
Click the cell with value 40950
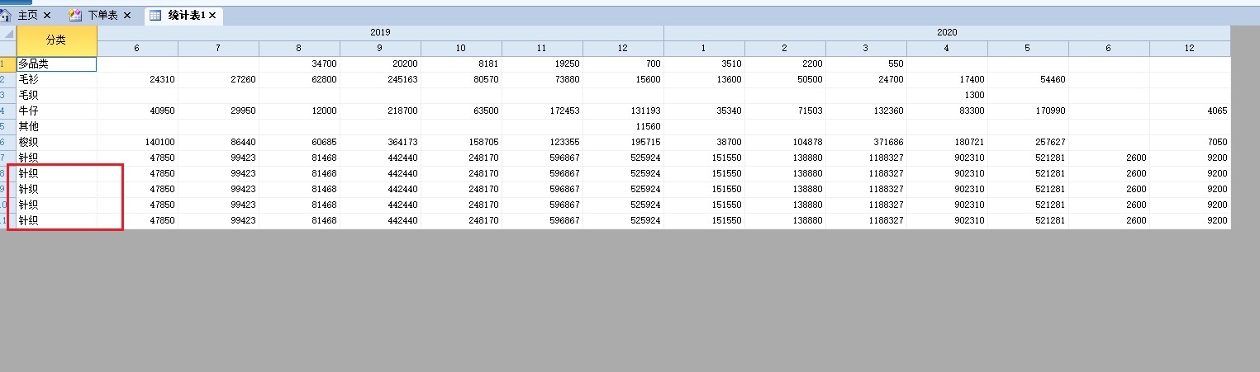coord(137,111)
